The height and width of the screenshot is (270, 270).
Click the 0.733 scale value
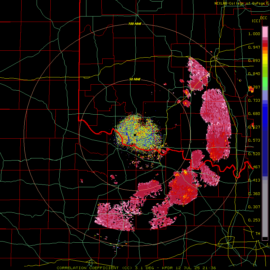coord(254,100)
